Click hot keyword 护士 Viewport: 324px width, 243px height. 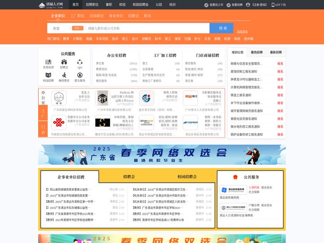point(198,39)
